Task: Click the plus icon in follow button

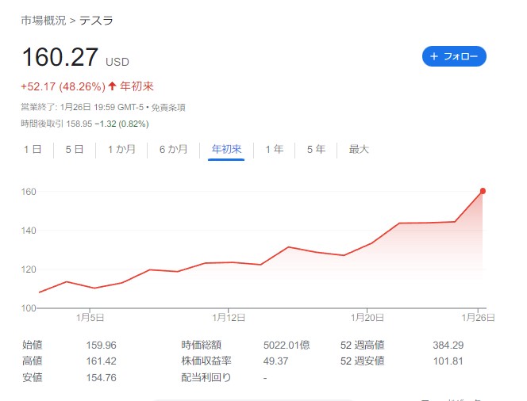Action: (434, 56)
